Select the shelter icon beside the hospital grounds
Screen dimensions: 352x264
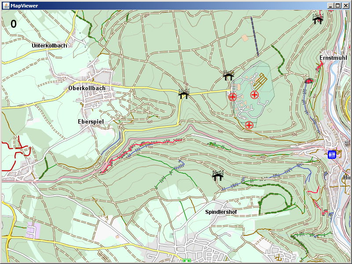(228, 76)
